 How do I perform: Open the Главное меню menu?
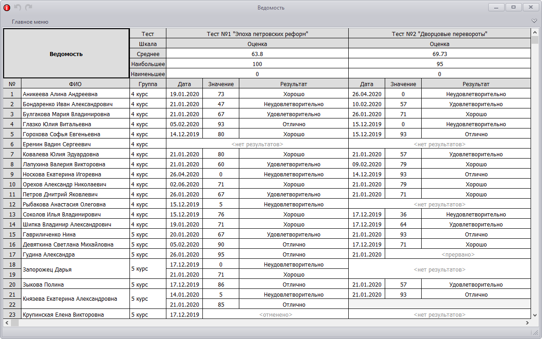(30, 22)
